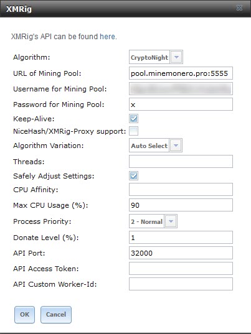The image size is (251, 334).
Task: Focus the API Access Token field
Action: tap(181, 269)
